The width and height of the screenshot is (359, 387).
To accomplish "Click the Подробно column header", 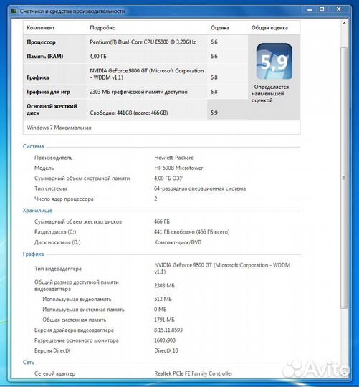I will [x=102, y=28].
